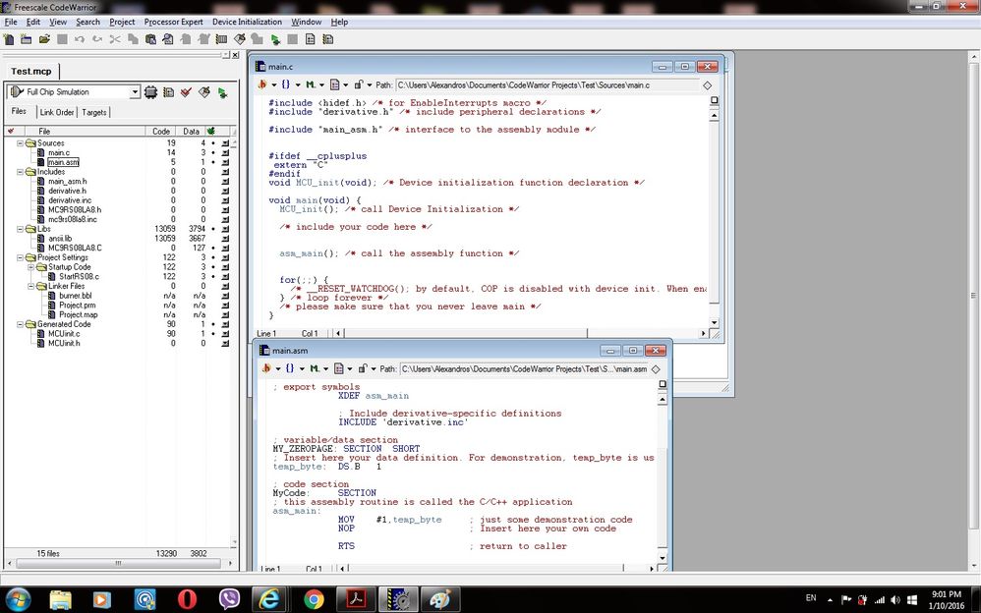
Task: Click the green Debug icon in project panel
Action: click(222, 92)
